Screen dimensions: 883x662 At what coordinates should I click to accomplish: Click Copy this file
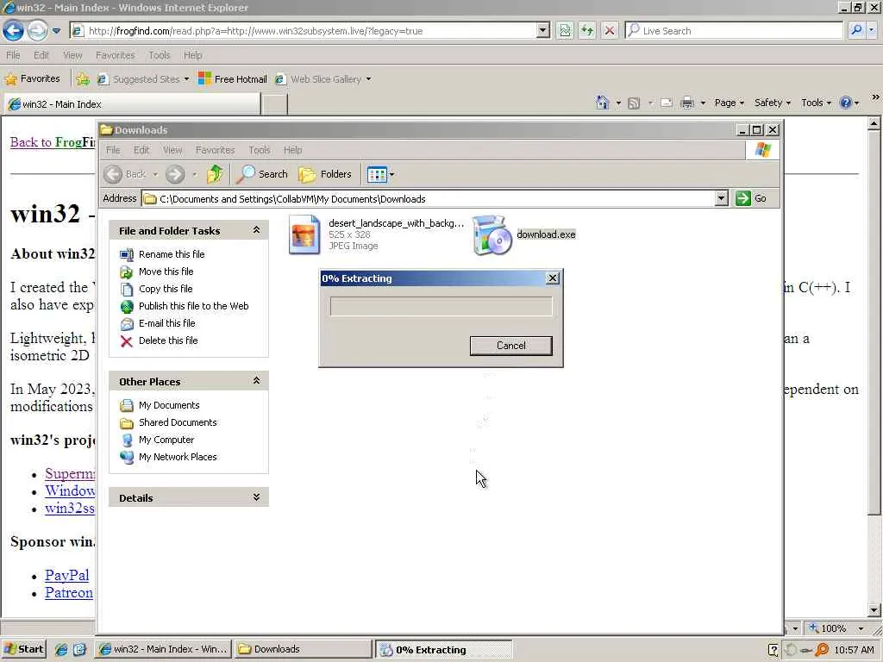pos(166,289)
